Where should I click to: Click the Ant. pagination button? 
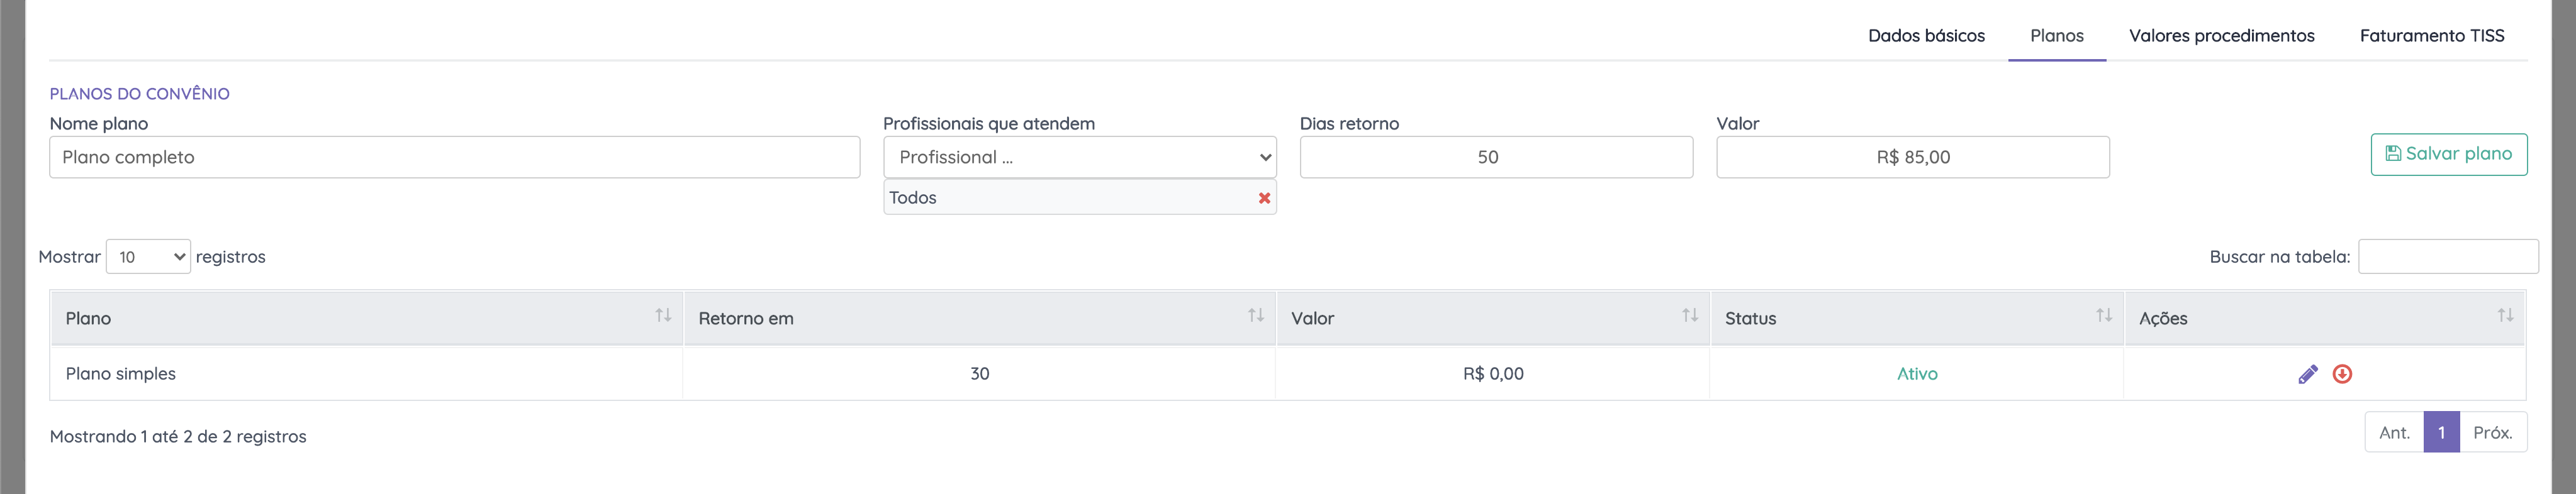[x=2393, y=432]
